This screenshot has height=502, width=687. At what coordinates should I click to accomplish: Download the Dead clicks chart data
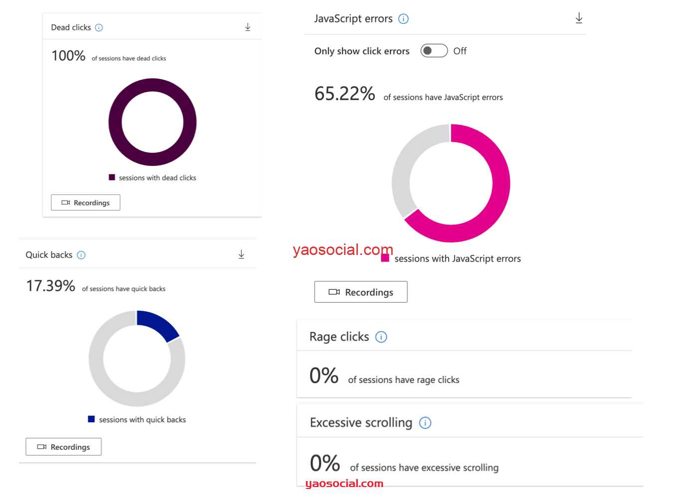tap(248, 27)
